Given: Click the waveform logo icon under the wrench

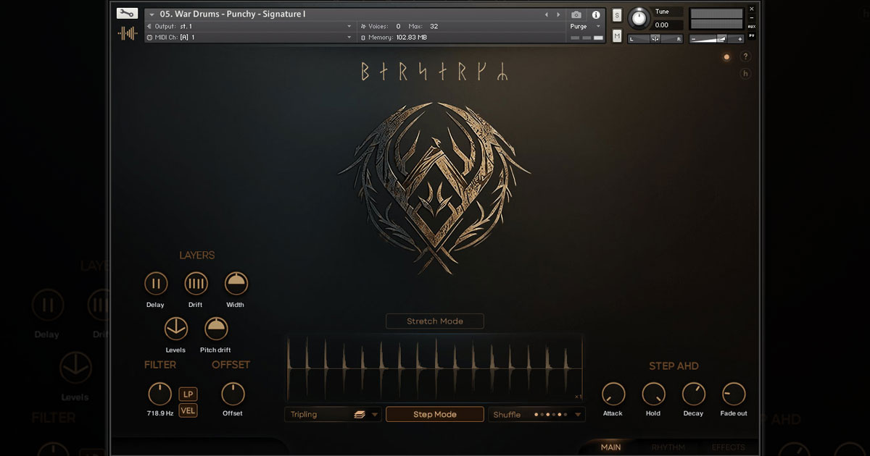Looking at the screenshot, I should click(x=128, y=33).
